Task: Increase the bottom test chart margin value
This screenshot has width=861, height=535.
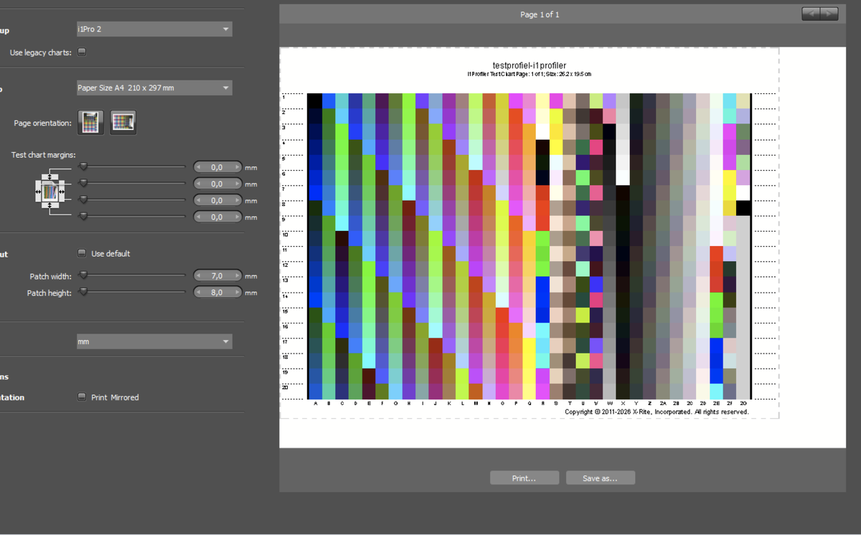Action: point(236,217)
